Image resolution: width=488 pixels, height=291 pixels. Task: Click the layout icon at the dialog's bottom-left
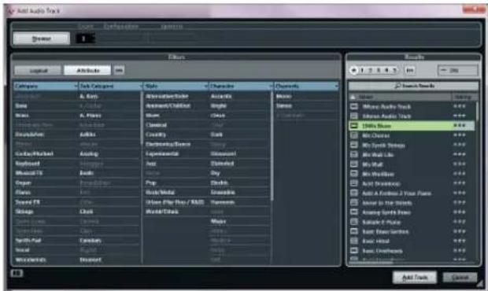[17, 273]
